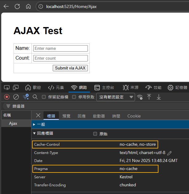Clear the network log
189x194 pixels.
click(16, 97)
